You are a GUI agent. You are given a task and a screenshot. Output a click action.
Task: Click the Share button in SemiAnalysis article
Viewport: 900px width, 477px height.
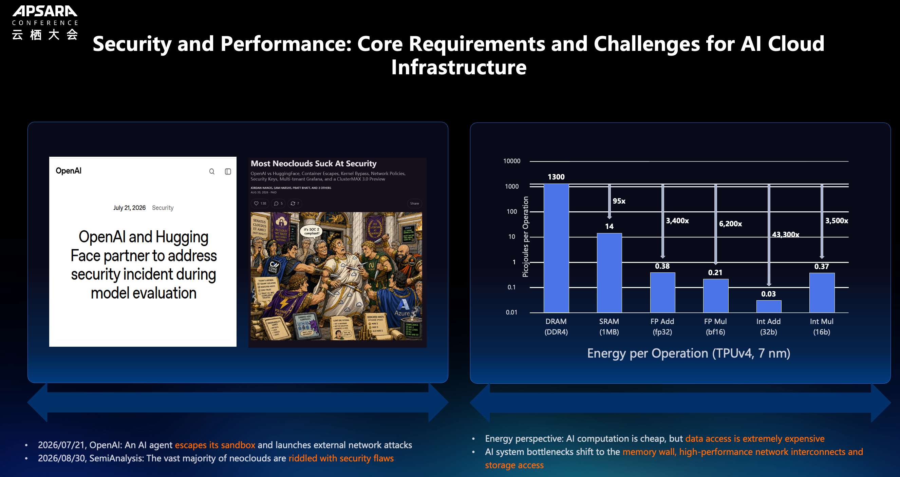(414, 203)
